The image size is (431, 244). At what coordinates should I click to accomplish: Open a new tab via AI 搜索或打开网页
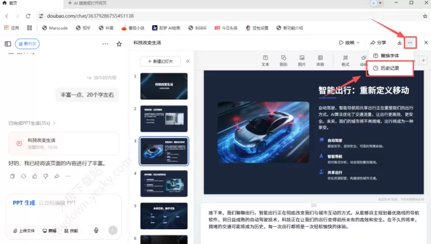[87, 3]
